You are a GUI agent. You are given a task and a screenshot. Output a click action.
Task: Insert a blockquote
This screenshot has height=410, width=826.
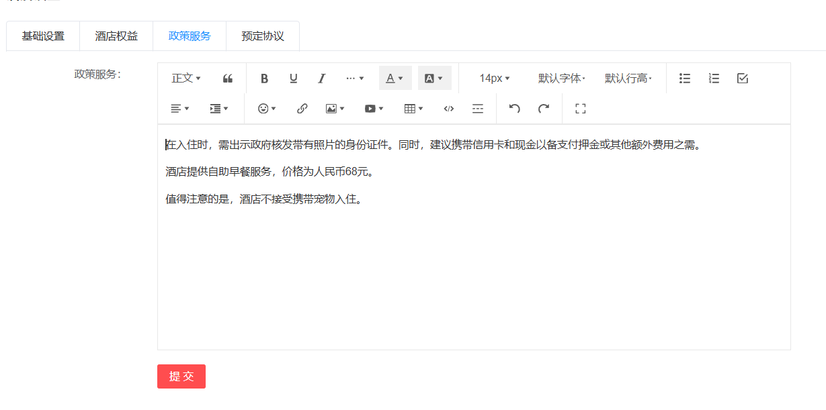point(228,79)
